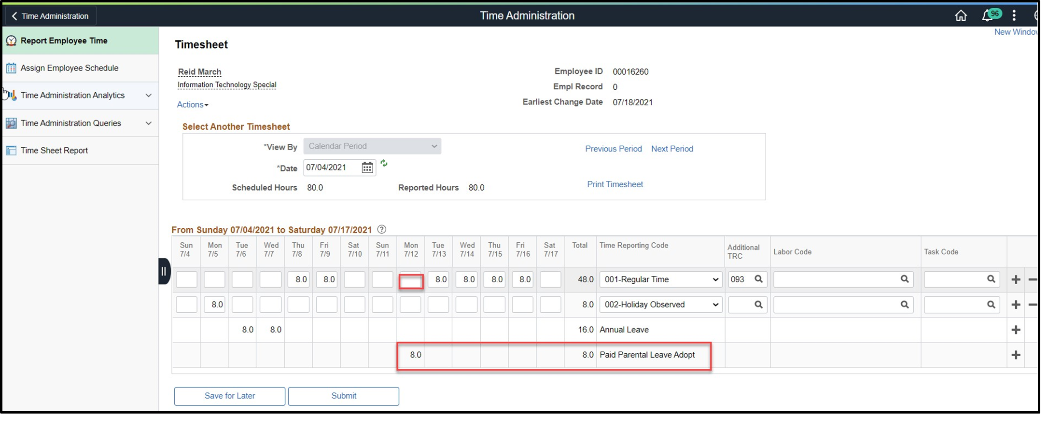This screenshot has width=1048, height=429.
Task: Select Time Administration Analytics menu item
Action: click(81, 96)
